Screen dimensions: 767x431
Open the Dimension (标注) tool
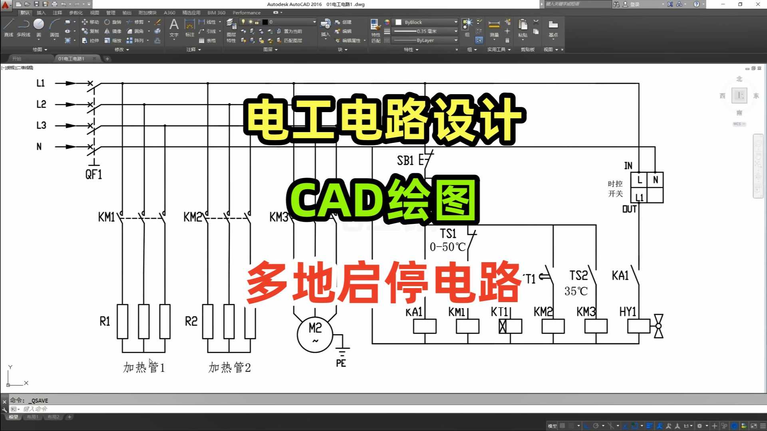point(190,28)
